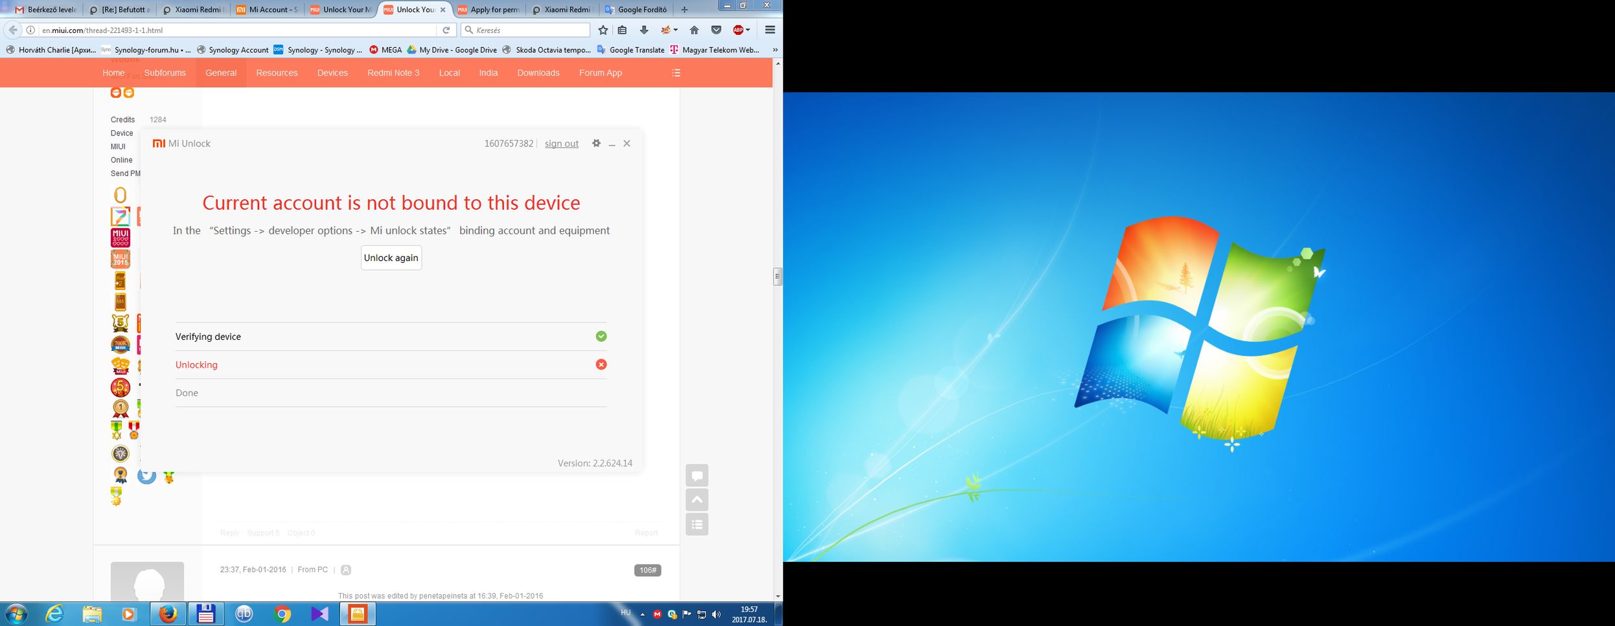Viewport: 1615px width, 626px height.
Task: Click page scrollbar thumb
Action: 777,276
